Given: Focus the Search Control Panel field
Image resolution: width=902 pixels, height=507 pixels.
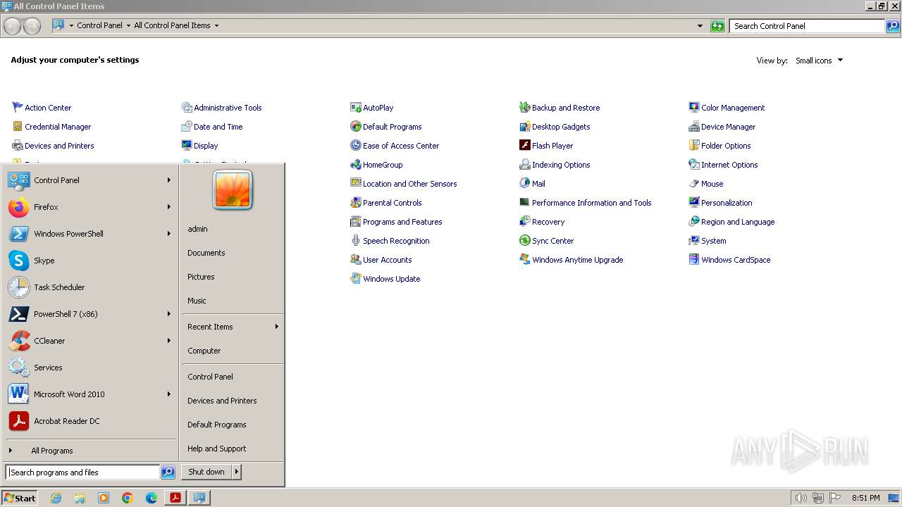Looking at the screenshot, I should pos(808,26).
